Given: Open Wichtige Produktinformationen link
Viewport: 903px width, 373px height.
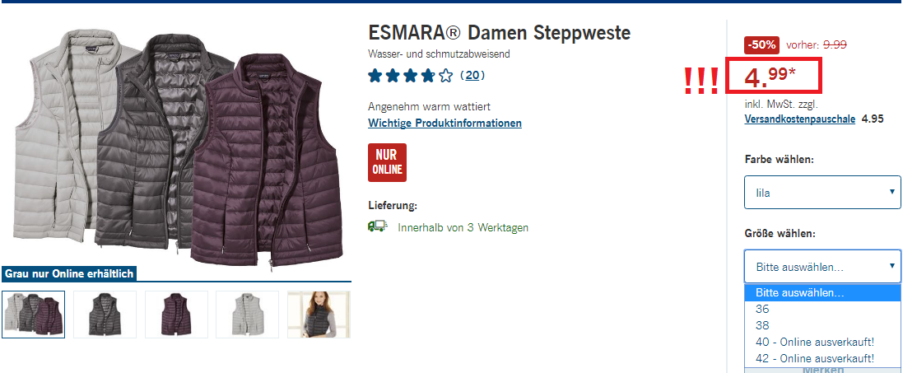Looking at the screenshot, I should click(x=445, y=123).
